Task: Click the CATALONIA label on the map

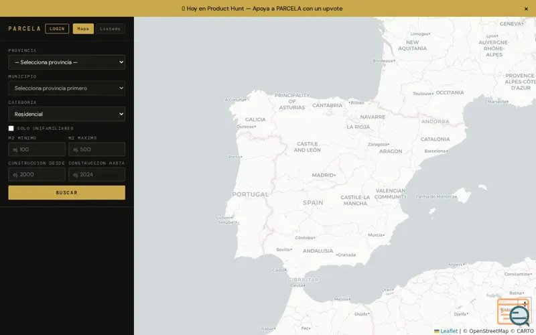Action: click(435, 139)
